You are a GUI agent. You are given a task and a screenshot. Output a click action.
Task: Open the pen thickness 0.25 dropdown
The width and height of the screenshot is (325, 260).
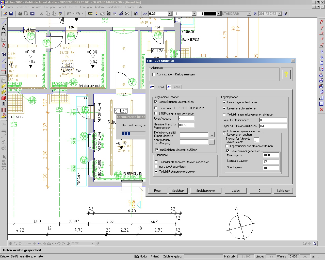[x=170, y=14]
